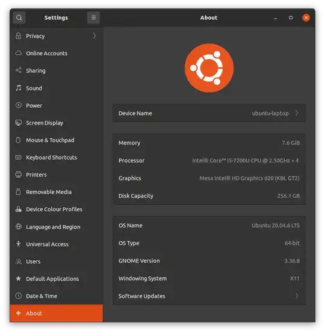
Task: Click the Graphics label
Action: tap(130, 178)
